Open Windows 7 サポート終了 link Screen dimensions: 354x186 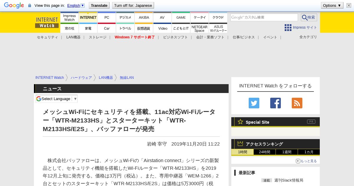click(x=135, y=37)
